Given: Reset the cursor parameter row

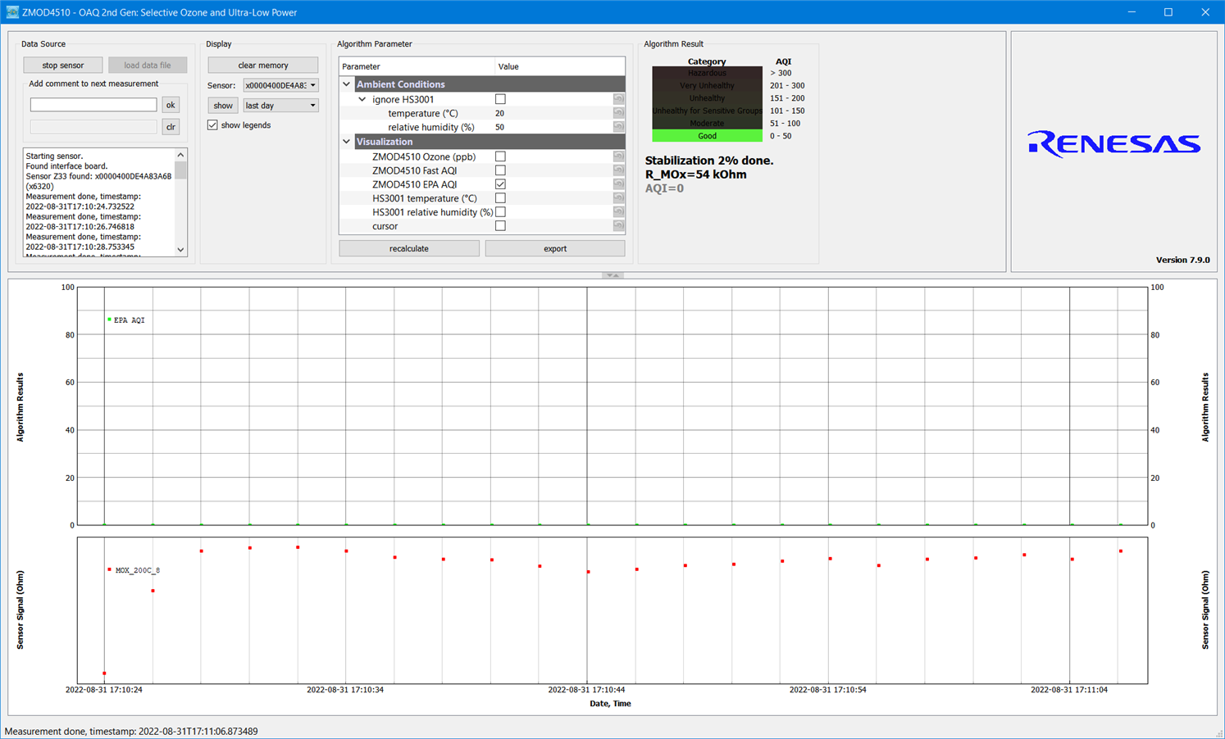Looking at the screenshot, I should point(618,226).
